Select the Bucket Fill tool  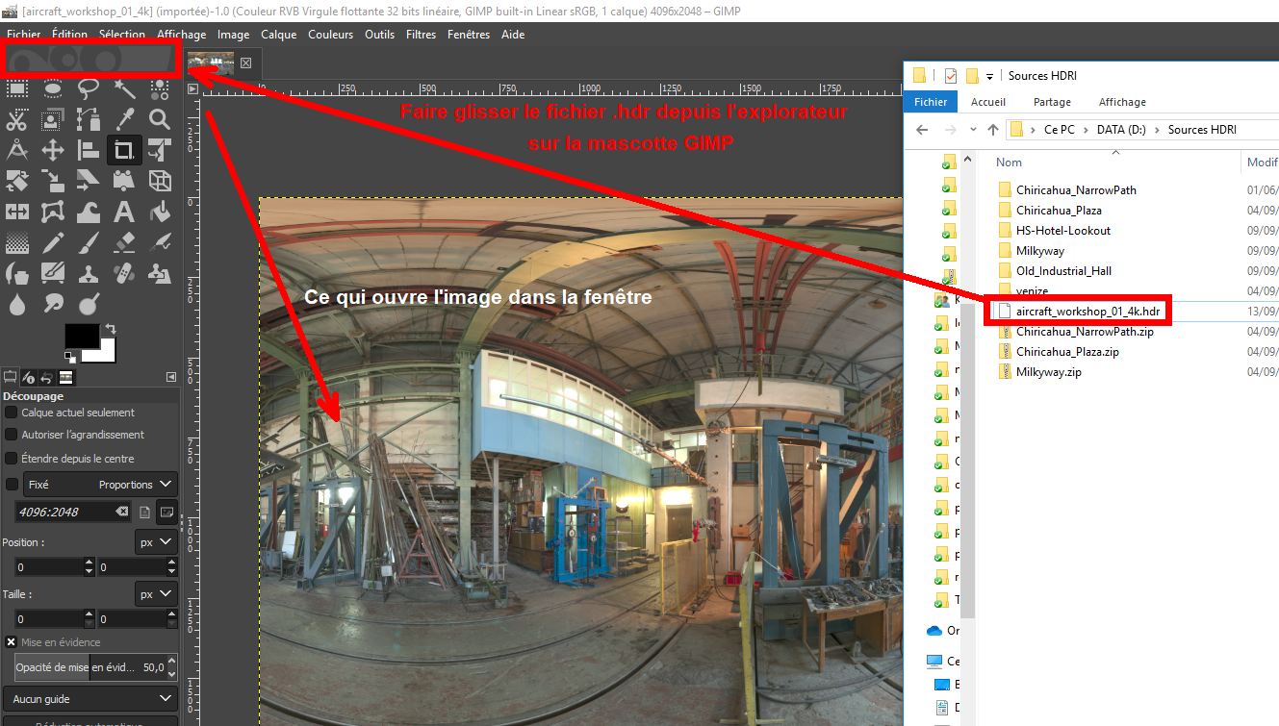(160, 211)
